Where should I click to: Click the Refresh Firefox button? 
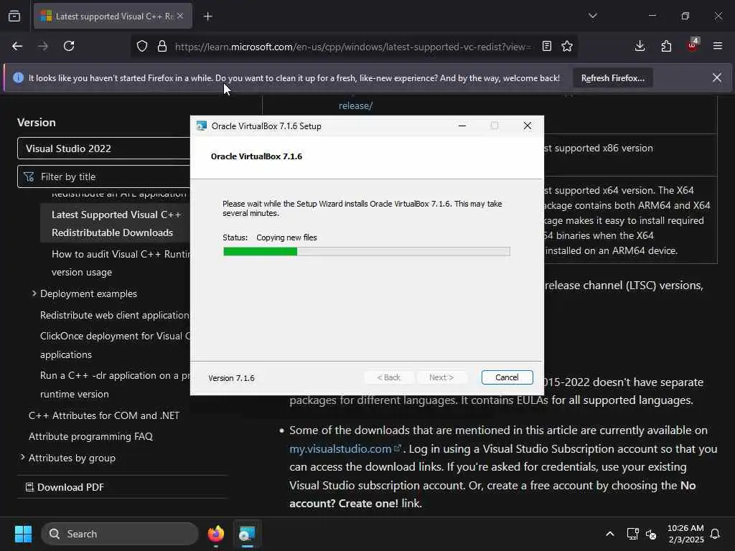click(x=613, y=78)
